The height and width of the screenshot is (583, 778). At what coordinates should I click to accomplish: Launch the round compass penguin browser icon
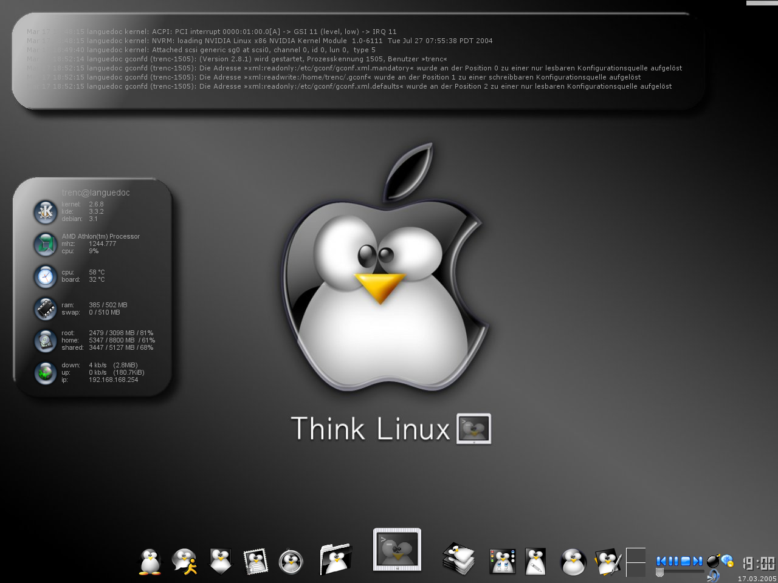[291, 562]
